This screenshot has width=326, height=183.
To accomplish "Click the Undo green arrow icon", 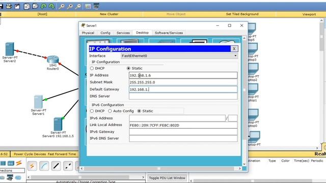I will pyautogui.click(x=43, y=7).
